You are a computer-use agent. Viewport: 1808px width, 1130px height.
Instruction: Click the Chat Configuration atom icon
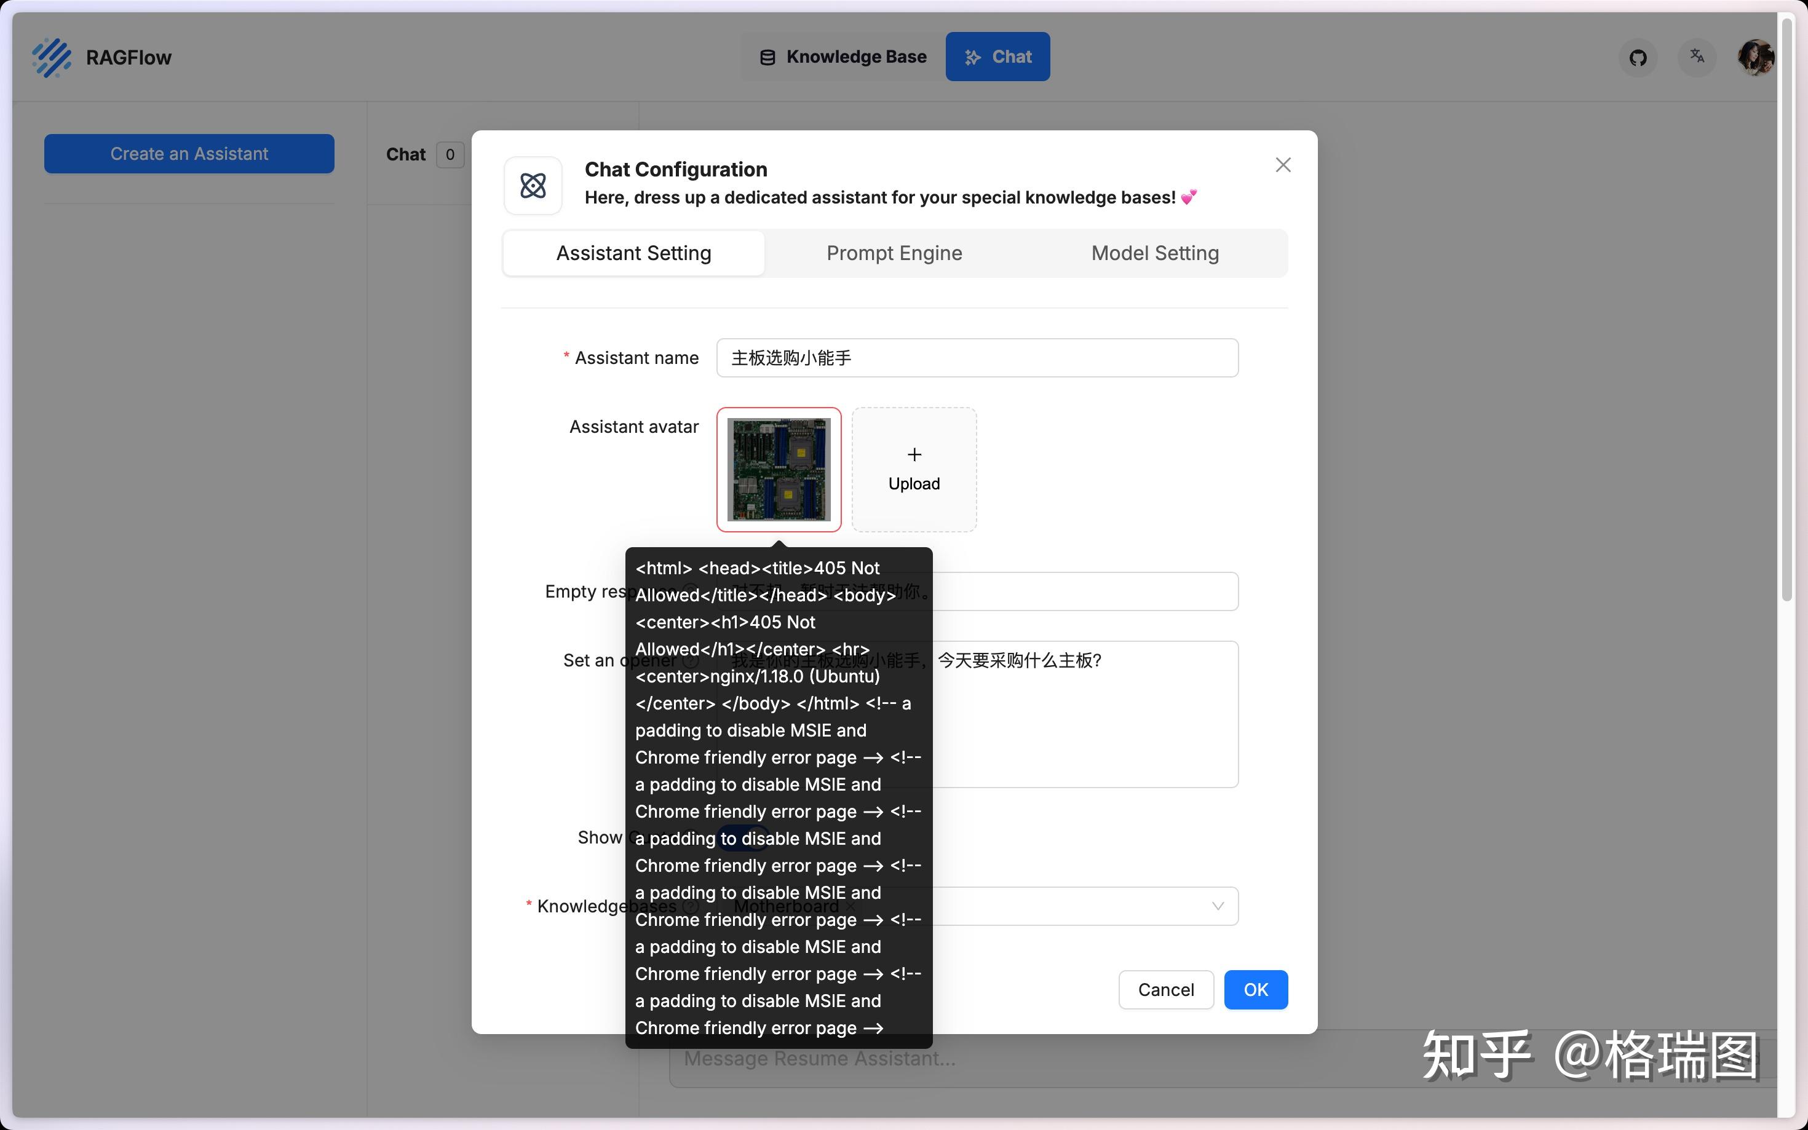533,185
